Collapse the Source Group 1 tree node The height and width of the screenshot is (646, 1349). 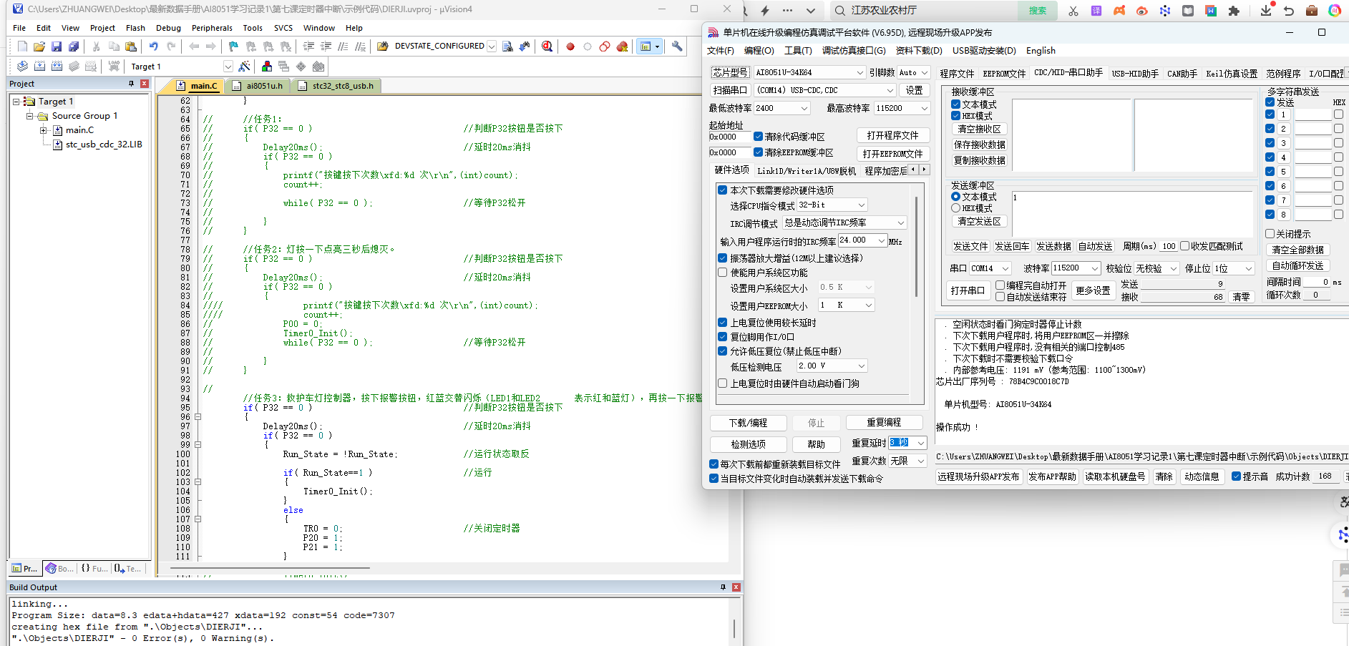(30, 116)
